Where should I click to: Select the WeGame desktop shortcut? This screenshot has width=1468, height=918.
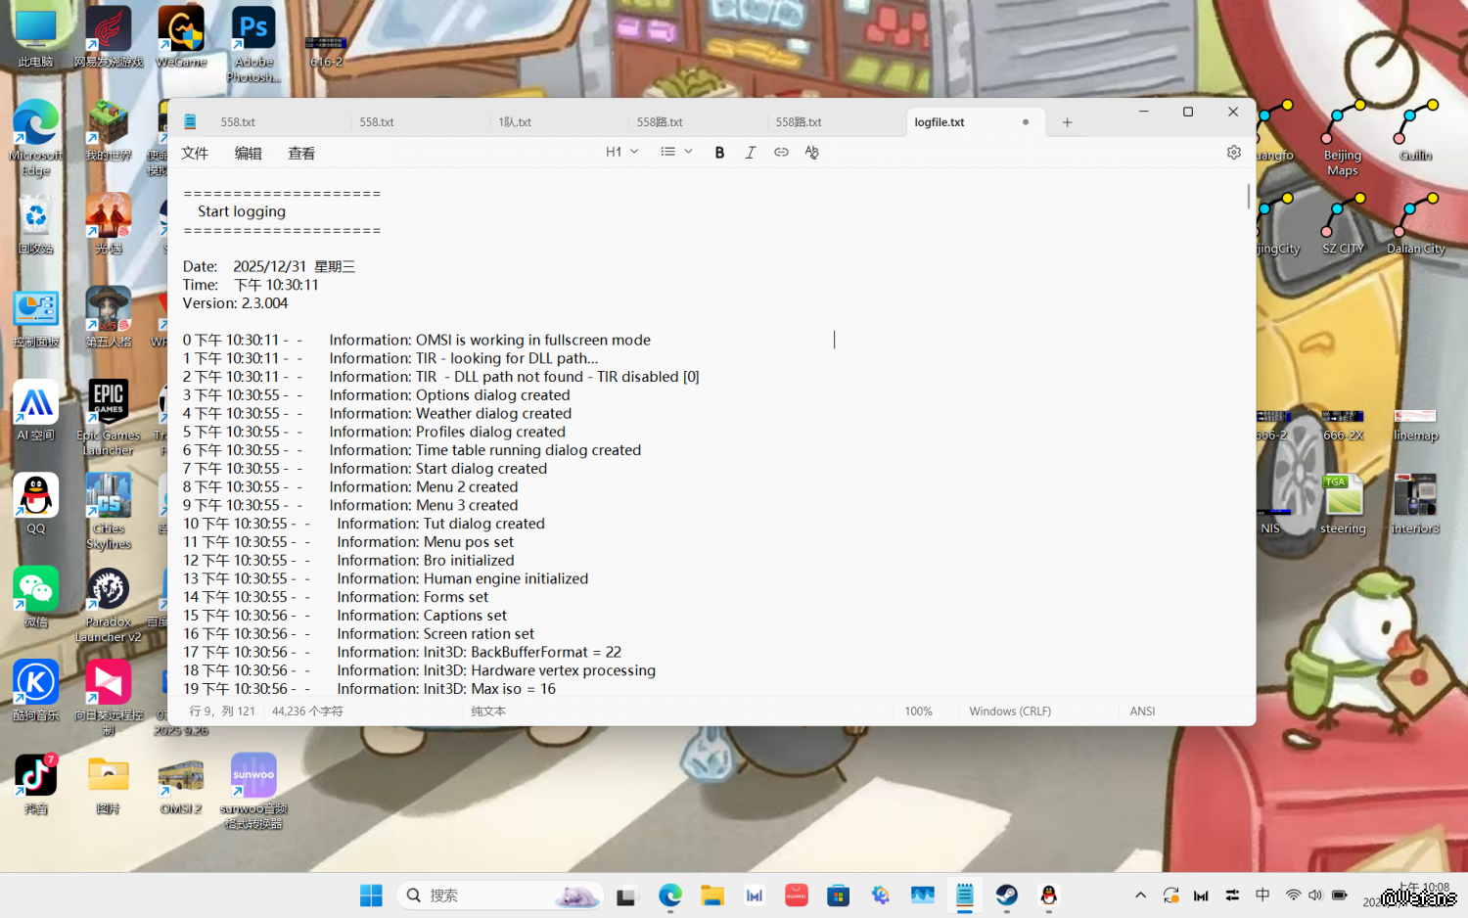[x=181, y=38]
